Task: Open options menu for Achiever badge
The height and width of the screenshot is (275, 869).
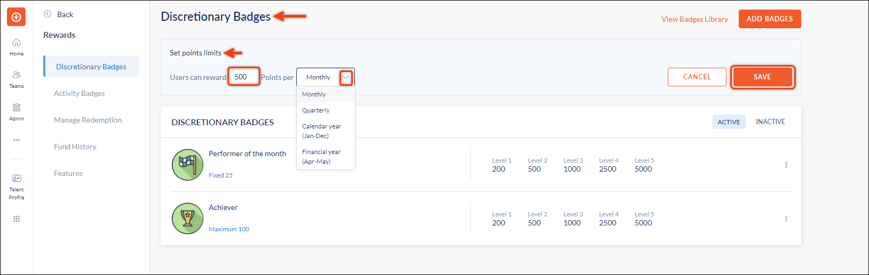Action: (x=786, y=219)
